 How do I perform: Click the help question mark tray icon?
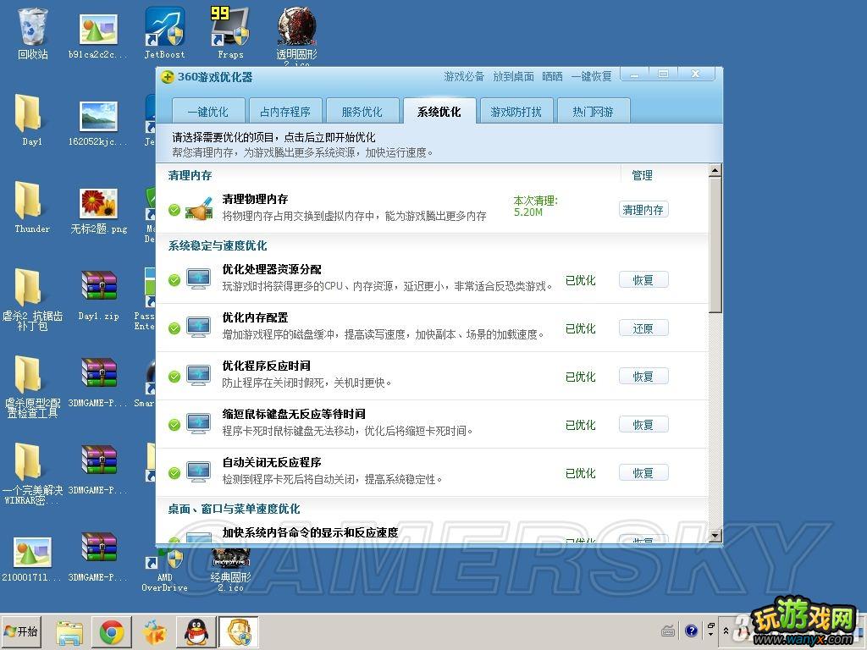[691, 631]
